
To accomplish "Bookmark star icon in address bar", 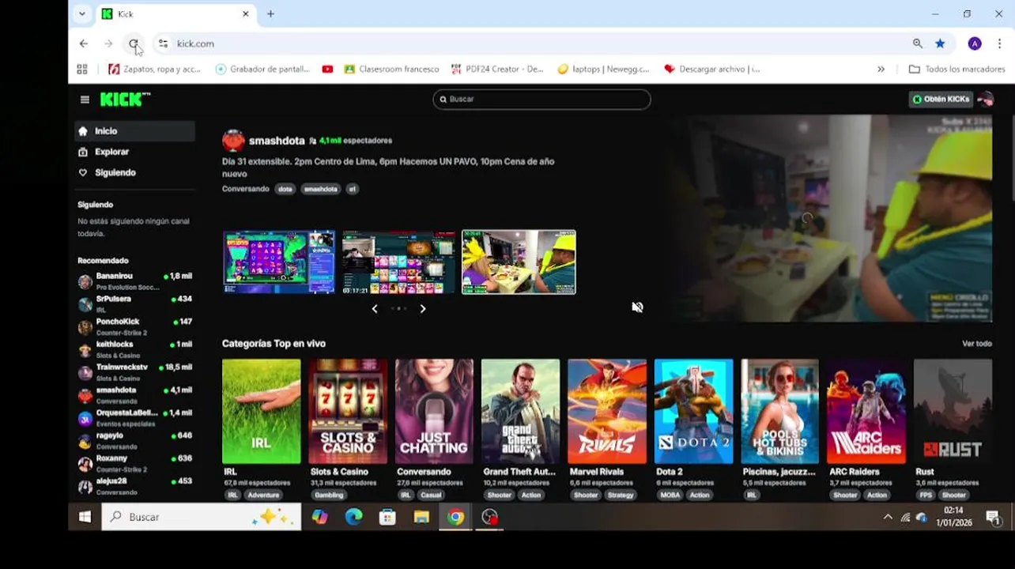I will tap(940, 43).
